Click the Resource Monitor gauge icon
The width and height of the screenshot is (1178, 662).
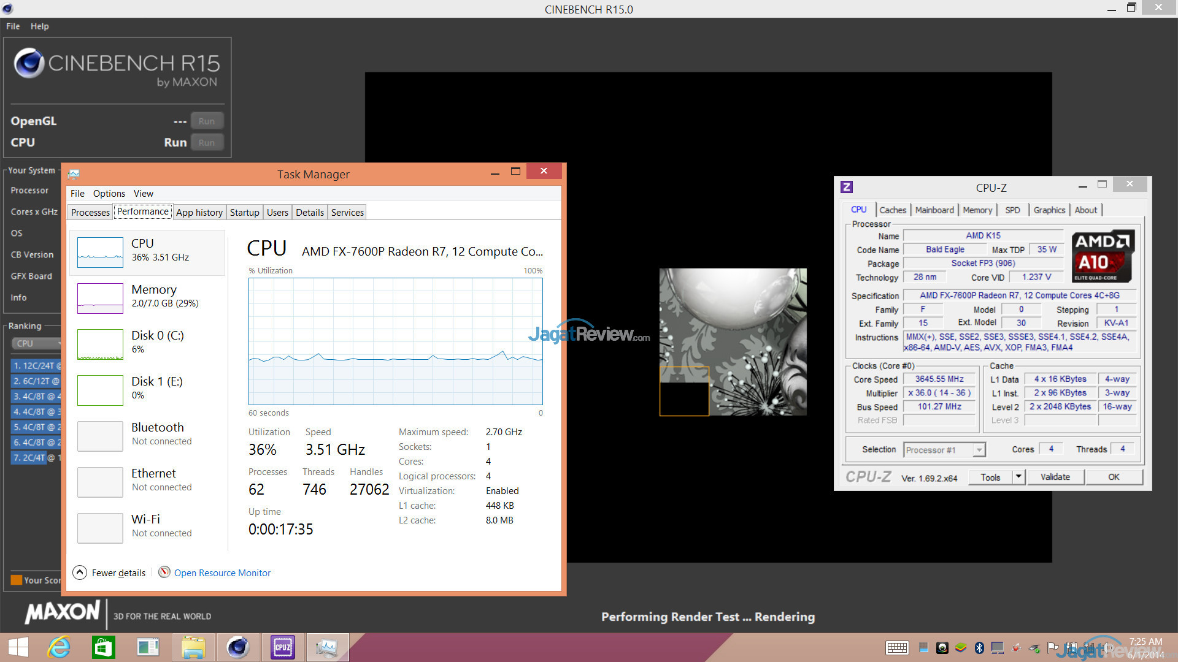(164, 573)
